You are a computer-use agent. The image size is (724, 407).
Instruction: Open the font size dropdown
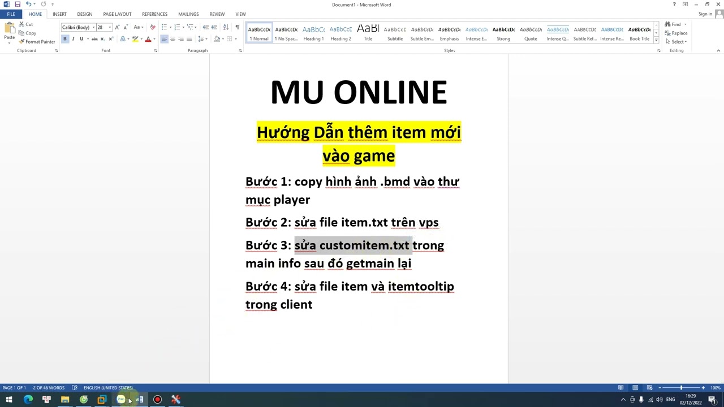(110, 27)
